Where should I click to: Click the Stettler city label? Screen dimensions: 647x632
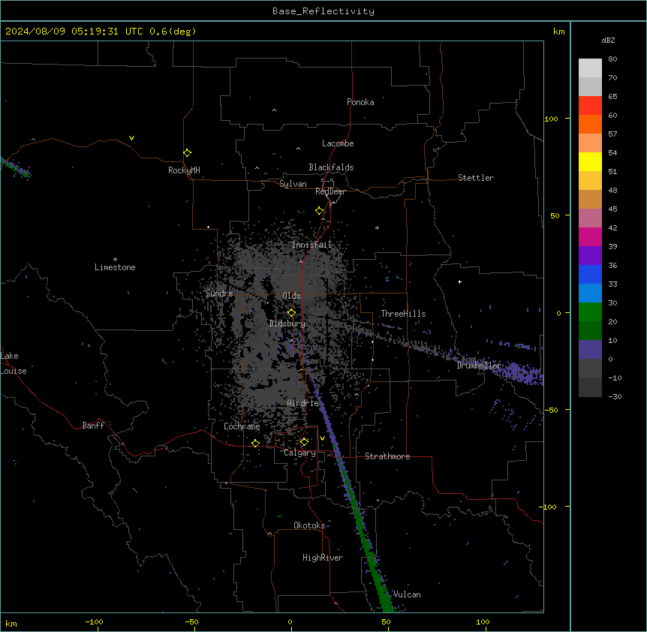(475, 178)
